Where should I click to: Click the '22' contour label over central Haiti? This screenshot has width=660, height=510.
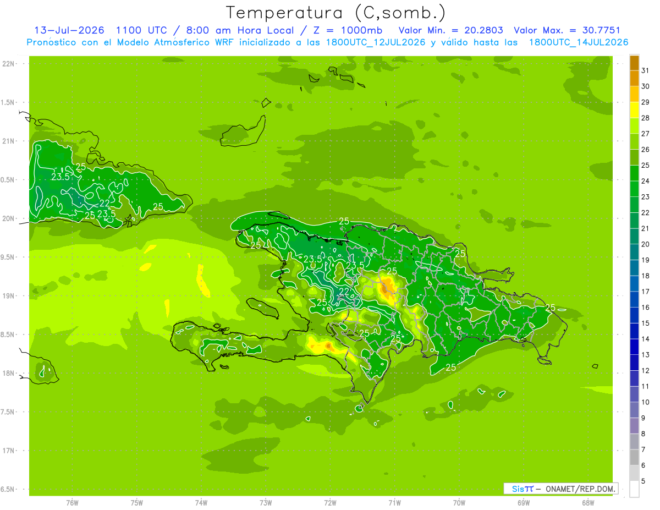[344, 291]
